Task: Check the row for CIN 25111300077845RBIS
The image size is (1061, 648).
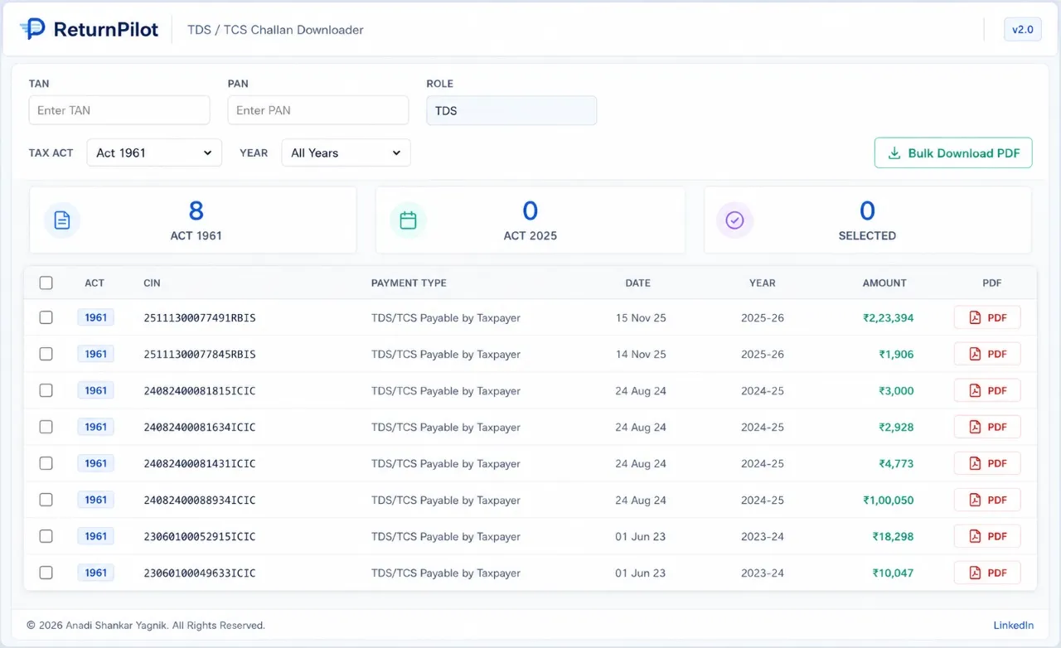Action: (x=46, y=354)
